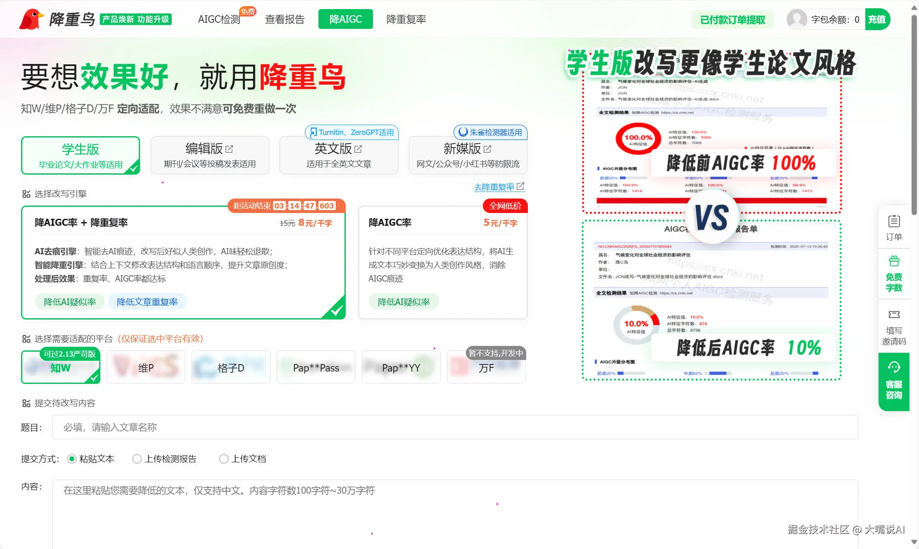This screenshot has width=919, height=549.
Task: Select the 上传检测报告 radio option
Action: [x=137, y=459]
